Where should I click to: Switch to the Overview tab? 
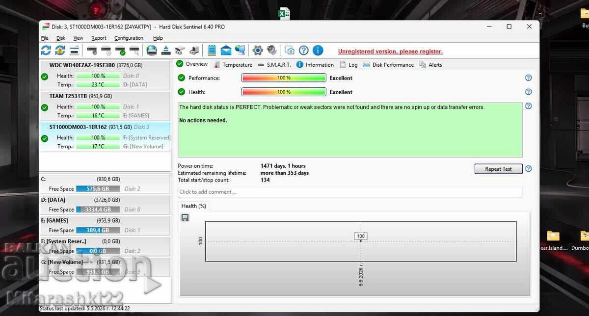[192, 64]
